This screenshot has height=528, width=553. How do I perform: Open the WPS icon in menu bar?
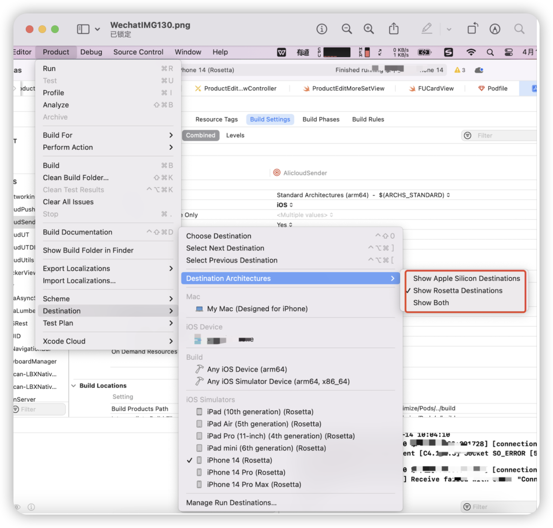pos(281,52)
